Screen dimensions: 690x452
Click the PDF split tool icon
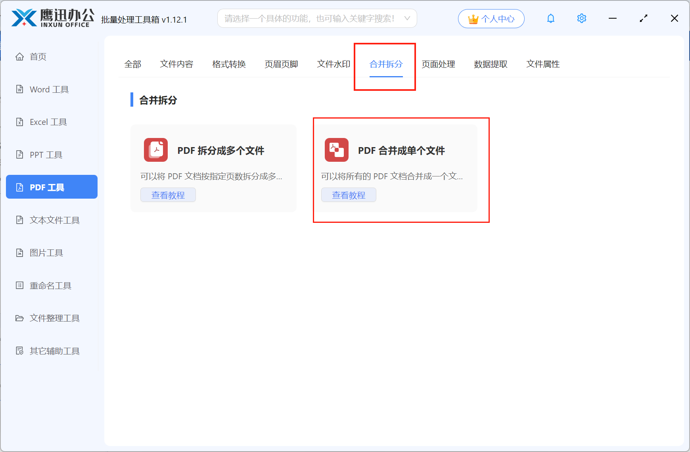click(x=156, y=150)
